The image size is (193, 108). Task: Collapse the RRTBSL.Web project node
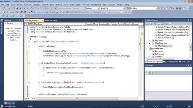click(147, 49)
